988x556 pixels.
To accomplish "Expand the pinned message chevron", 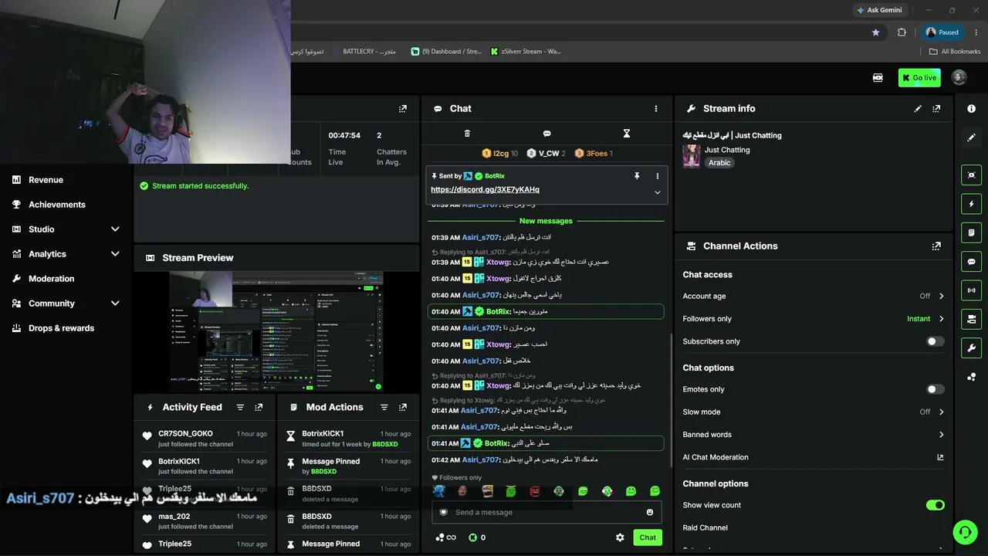I will click(658, 192).
